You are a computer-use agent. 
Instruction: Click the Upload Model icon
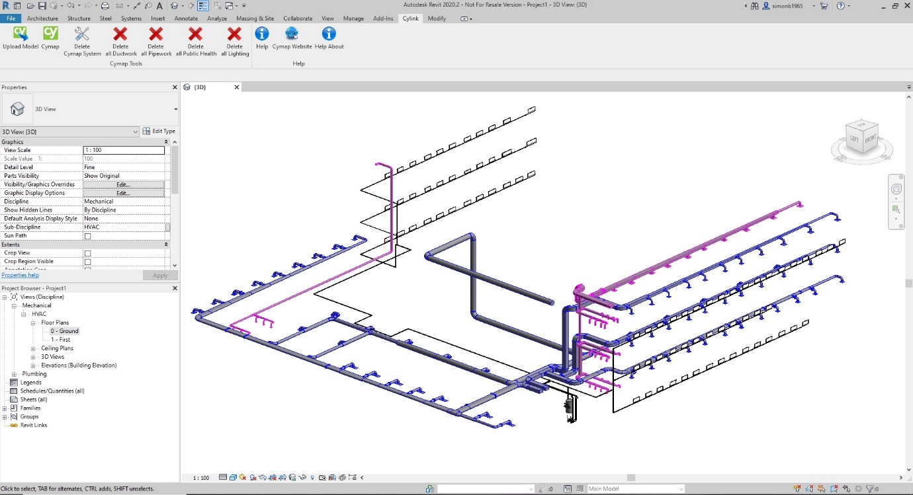pos(21,34)
